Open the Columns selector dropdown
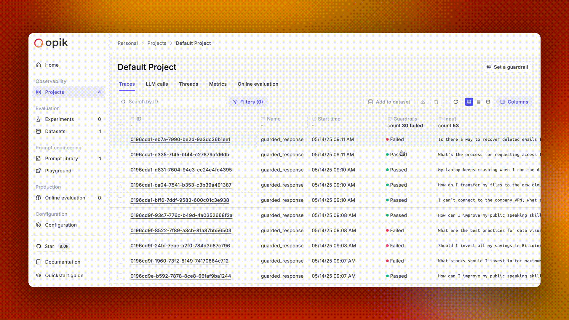 tap(514, 102)
